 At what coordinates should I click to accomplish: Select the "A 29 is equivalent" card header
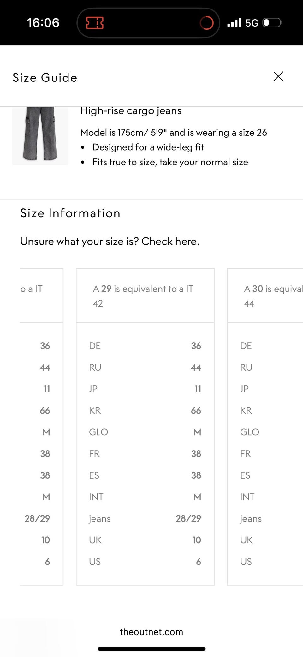pos(145,296)
